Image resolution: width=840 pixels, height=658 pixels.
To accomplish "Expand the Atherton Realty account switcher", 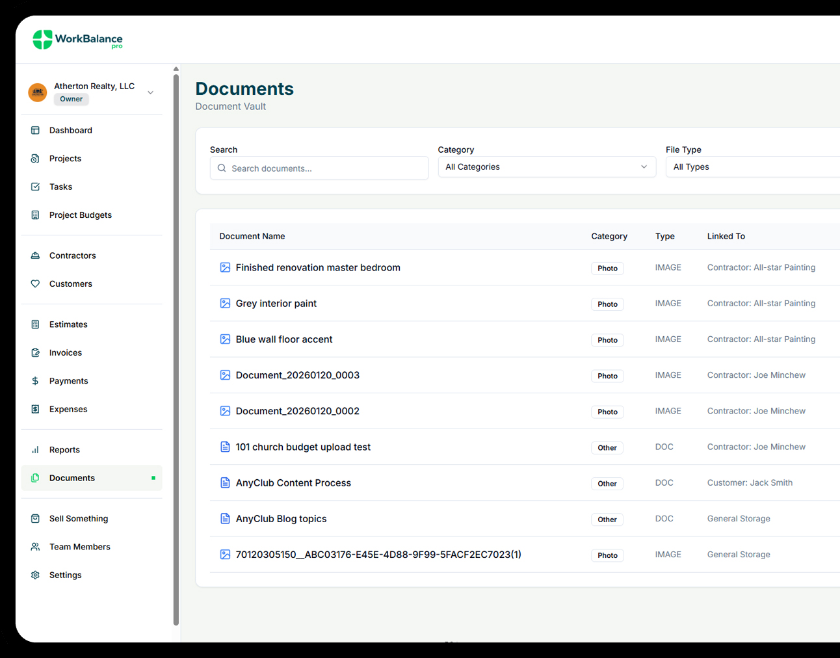I will 150,92.
